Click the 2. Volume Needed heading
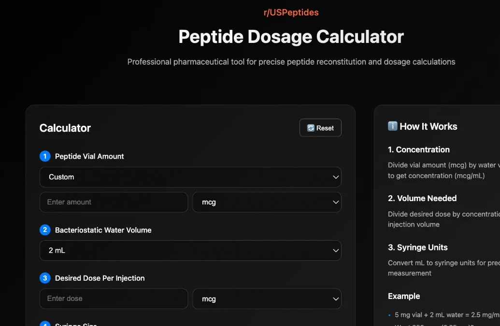500x326 pixels. [422, 198]
